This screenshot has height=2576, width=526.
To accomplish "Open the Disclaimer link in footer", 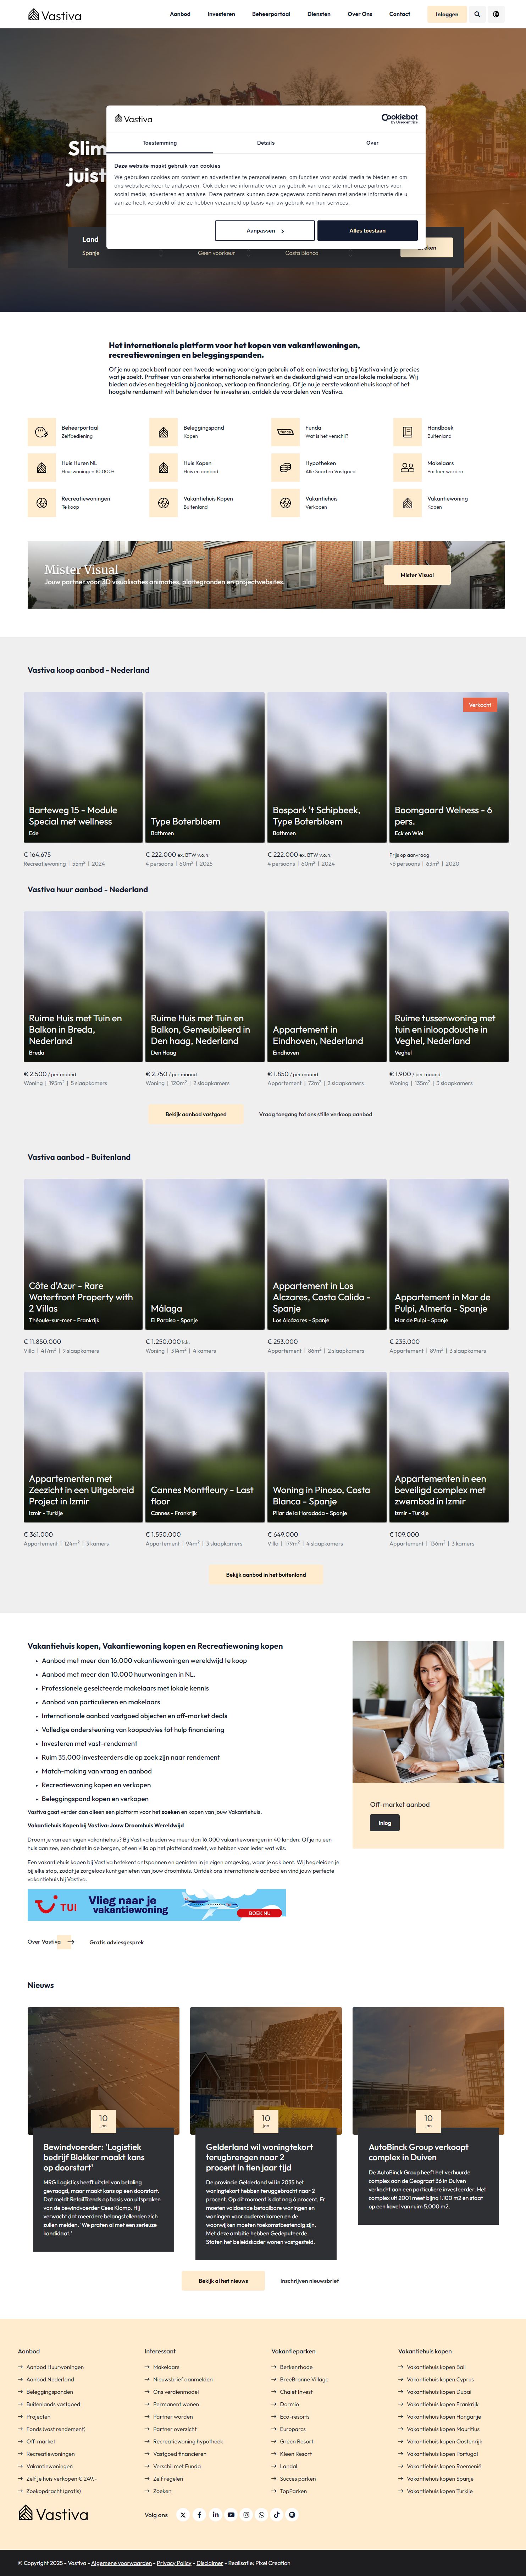I will click(x=210, y=2563).
